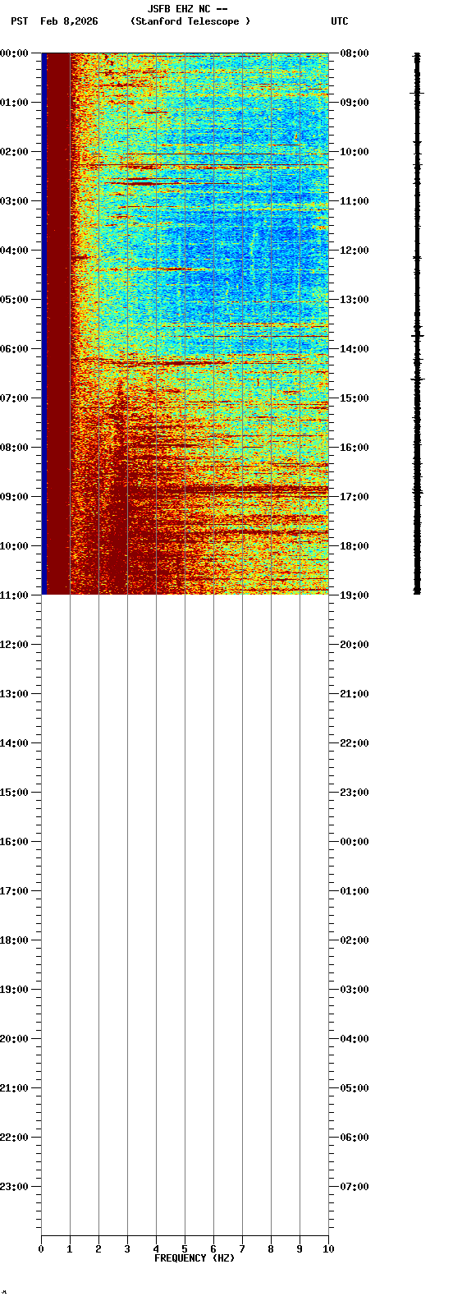Screen dimensions: 453x1301
Task: Click the seismogram waveform trace on the right
Action: pyautogui.click(x=417, y=323)
